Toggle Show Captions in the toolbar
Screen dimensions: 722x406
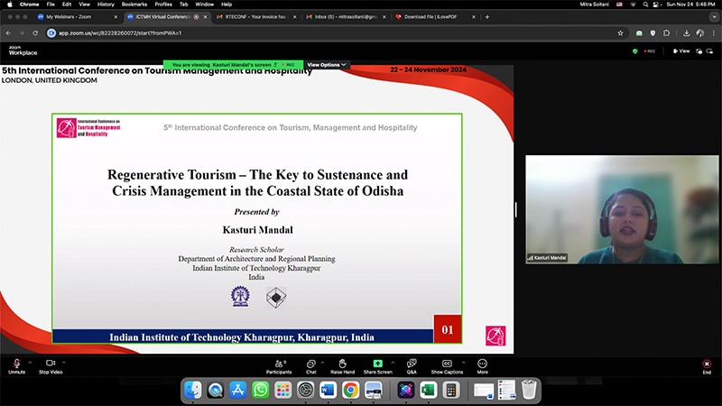(x=446, y=363)
